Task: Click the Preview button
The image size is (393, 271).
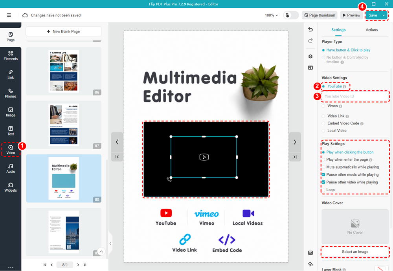Action: [351, 15]
